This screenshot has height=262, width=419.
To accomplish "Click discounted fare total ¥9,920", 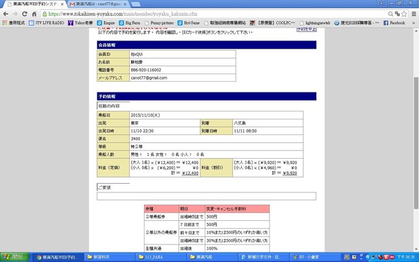I will click(x=290, y=173).
